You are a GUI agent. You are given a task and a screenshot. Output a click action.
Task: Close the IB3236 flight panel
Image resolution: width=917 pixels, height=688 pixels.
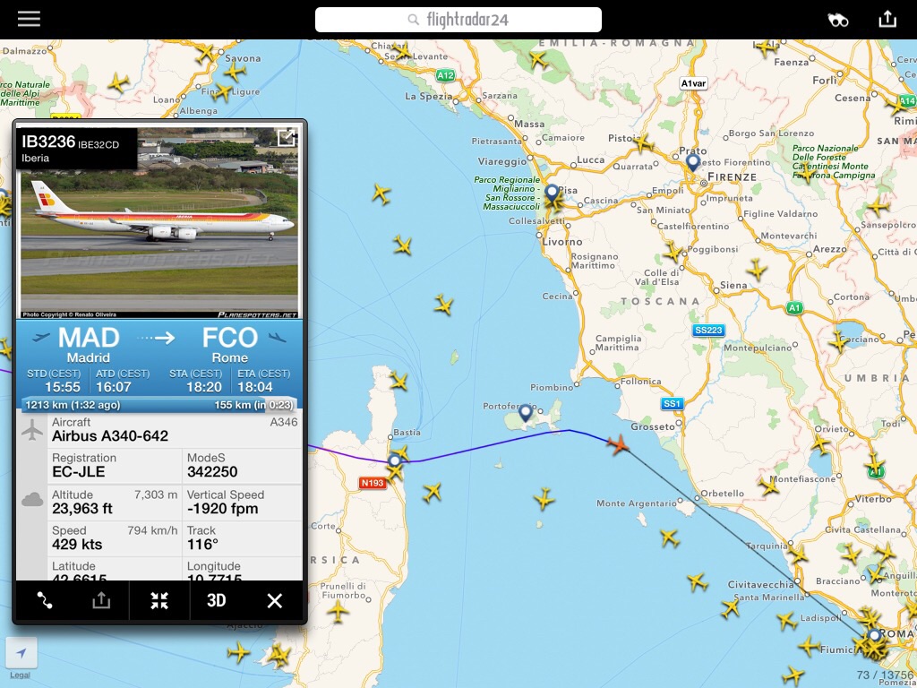(x=274, y=600)
